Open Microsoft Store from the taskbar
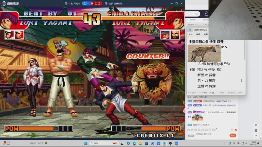This screenshot has height=147, width=262. (x=146, y=143)
